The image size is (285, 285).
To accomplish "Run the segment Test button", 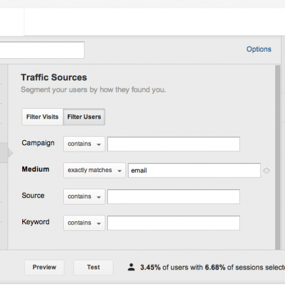I will pos(93,267).
